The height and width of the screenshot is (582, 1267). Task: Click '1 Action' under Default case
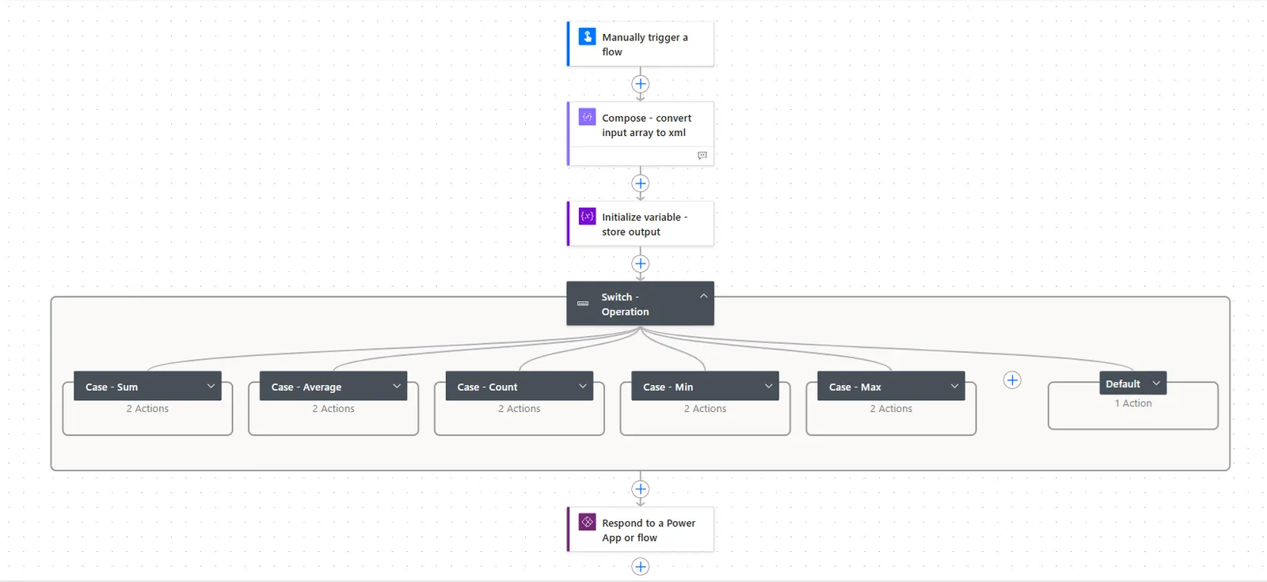(1133, 403)
